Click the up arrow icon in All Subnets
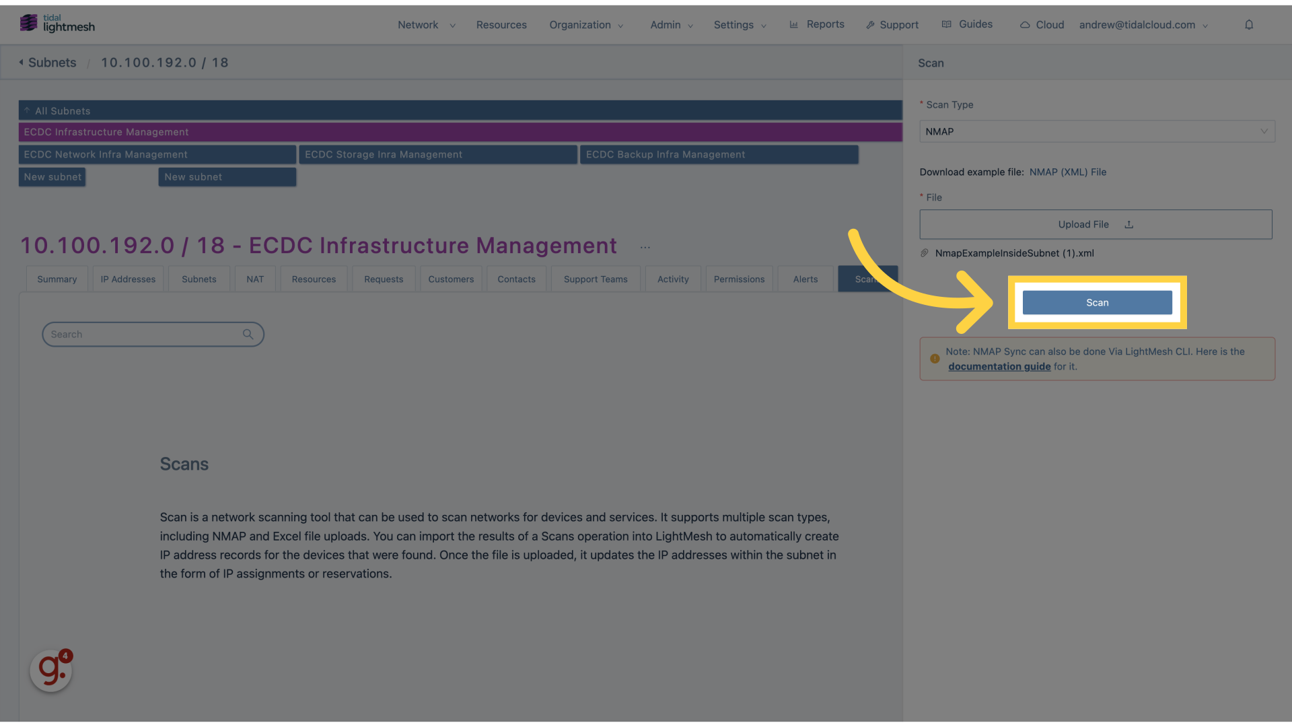The image size is (1292, 727). coord(27,110)
